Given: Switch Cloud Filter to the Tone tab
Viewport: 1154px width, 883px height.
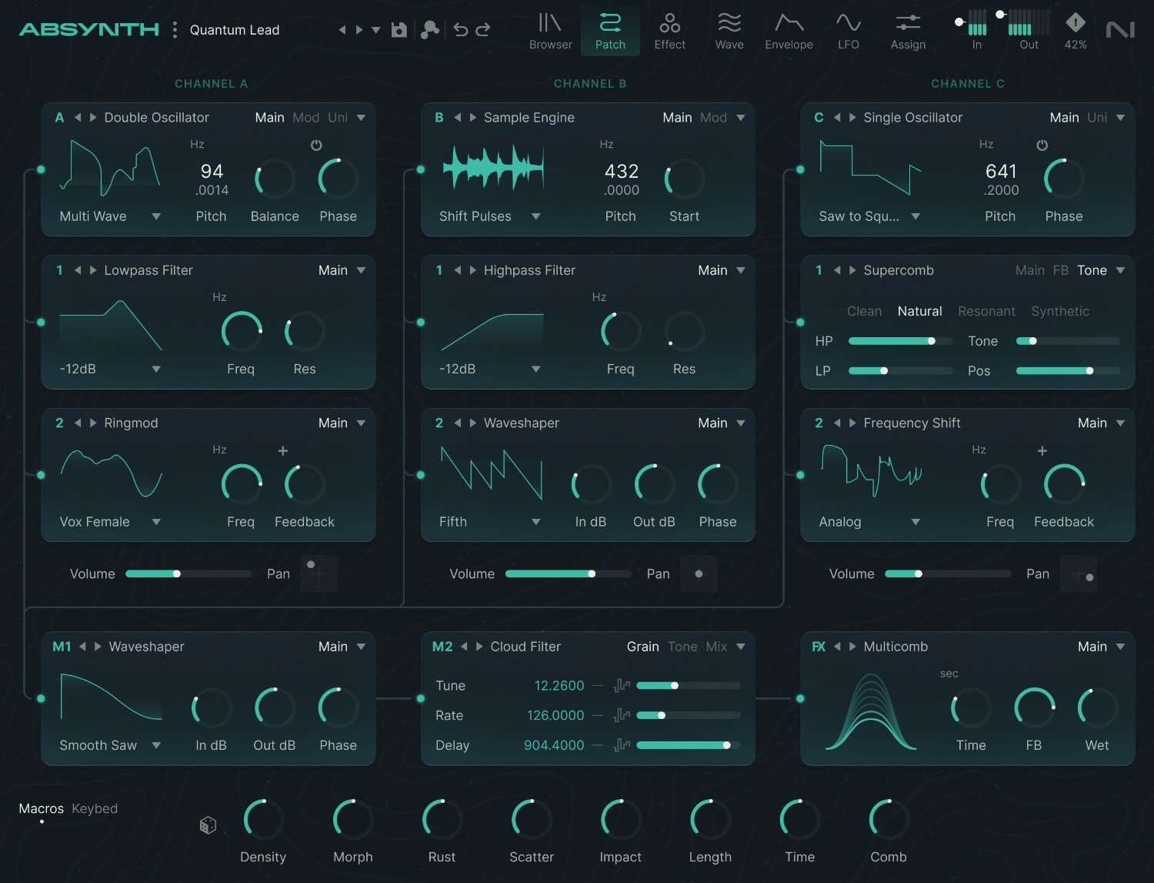Looking at the screenshot, I should [682, 647].
